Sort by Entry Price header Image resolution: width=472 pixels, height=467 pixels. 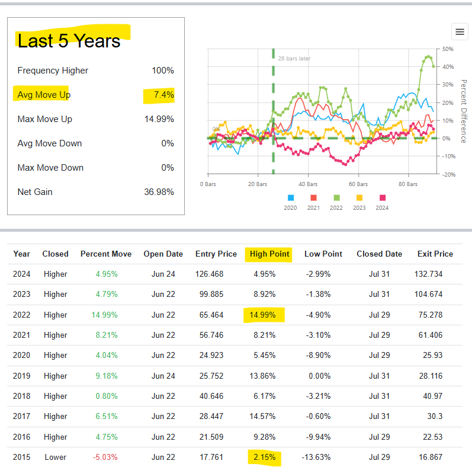click(x=216, y=254)
